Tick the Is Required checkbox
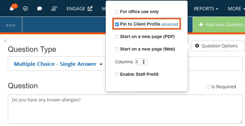The image size is (245, 126). click(208, 87)
